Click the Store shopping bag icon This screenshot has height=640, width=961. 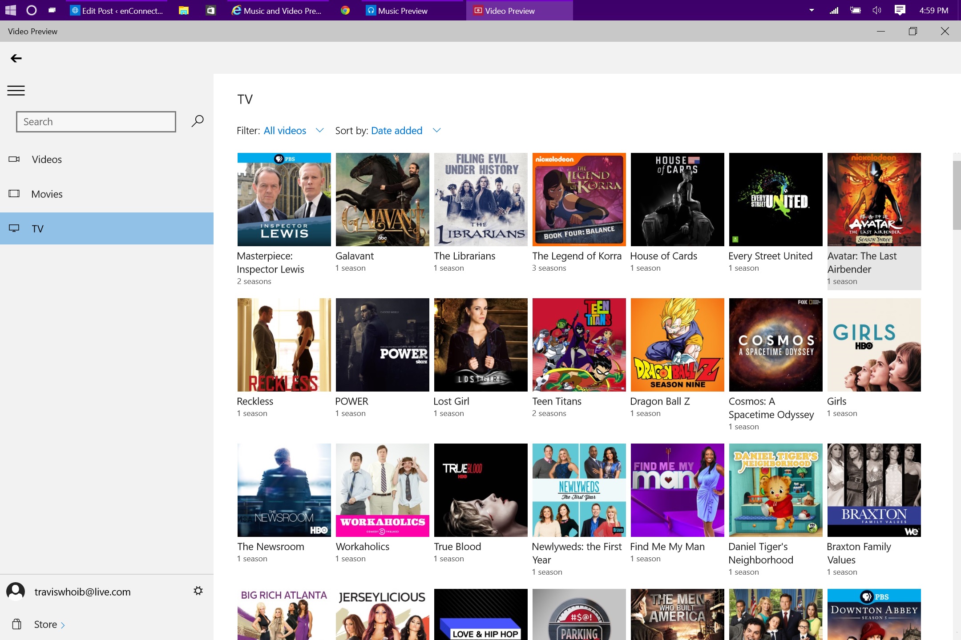[x=17, y=624]
